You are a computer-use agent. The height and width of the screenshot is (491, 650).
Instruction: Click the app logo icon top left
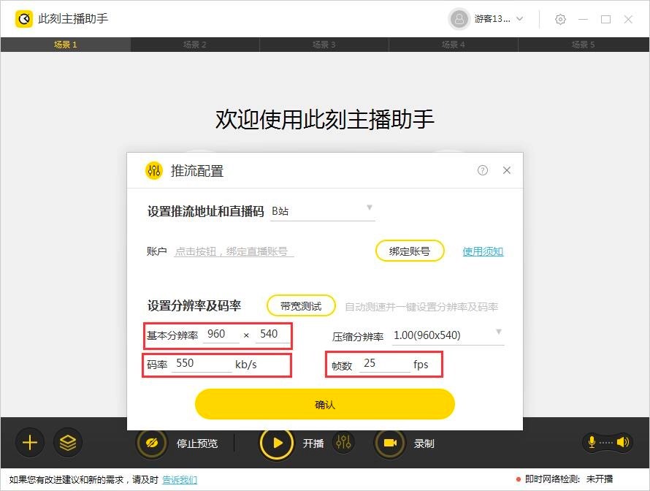click(23, 18)
